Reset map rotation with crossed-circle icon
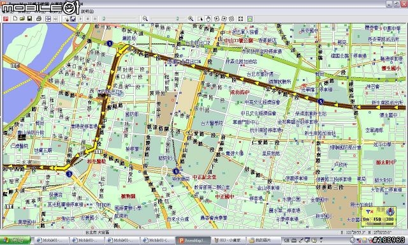 231,19
